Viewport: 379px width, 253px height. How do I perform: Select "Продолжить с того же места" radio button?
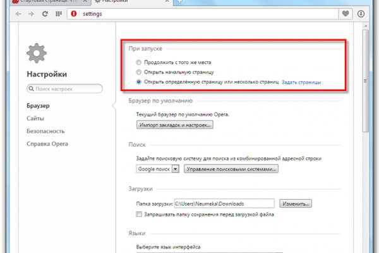point(139,63)
